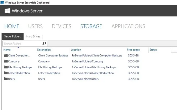Select the File History Backups folder icon
The height and width of the screenshot is (110, 177).
point(6,67)
